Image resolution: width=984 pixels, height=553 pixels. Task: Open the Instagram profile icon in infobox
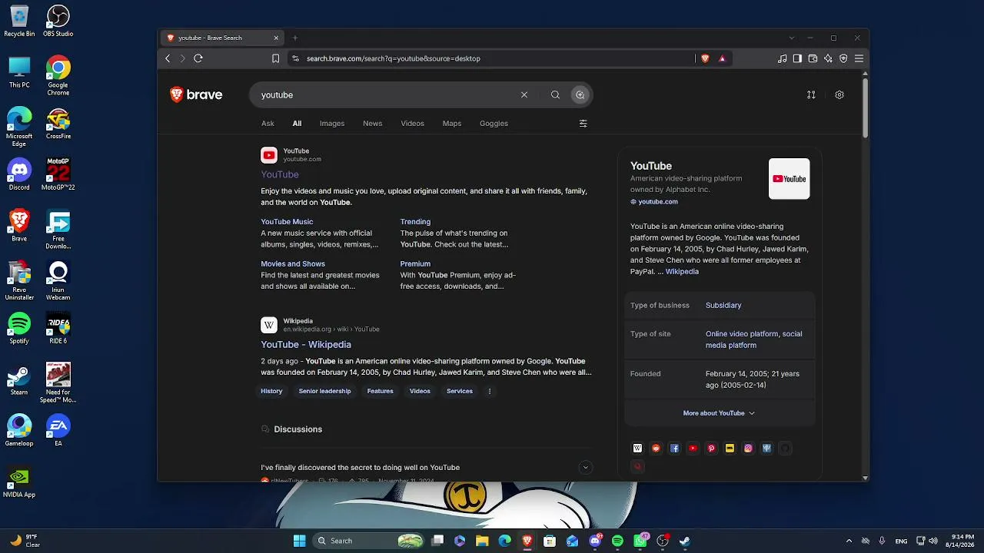point(748,449)
